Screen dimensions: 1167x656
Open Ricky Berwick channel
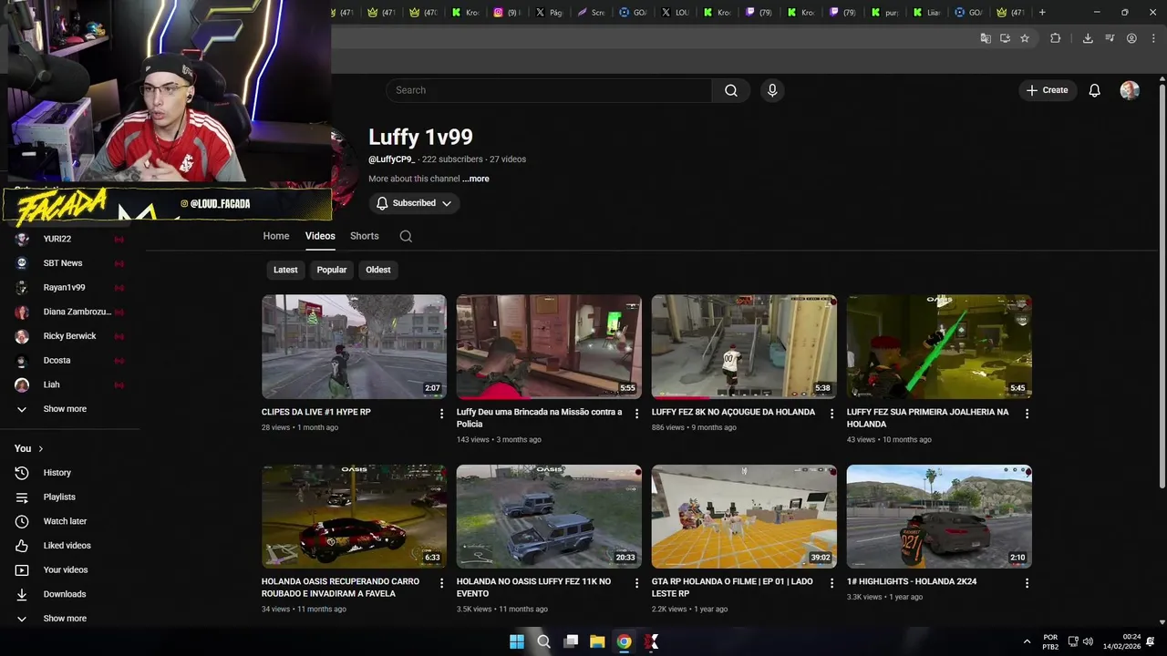coord(69,336)
